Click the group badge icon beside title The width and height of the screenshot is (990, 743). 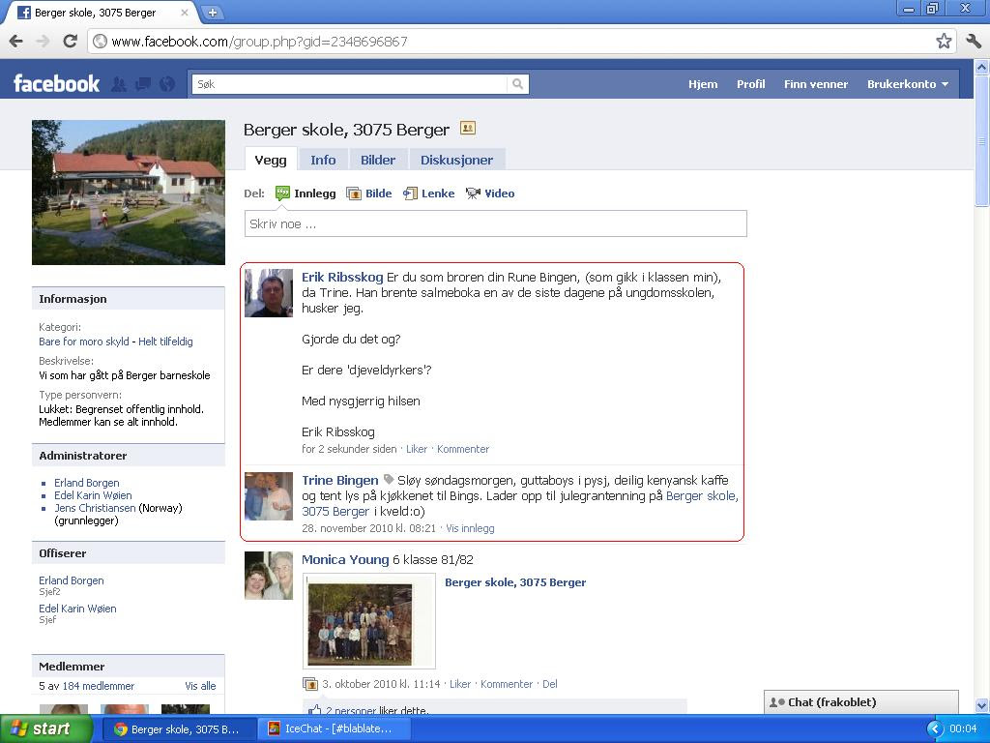tap(467, 129)
